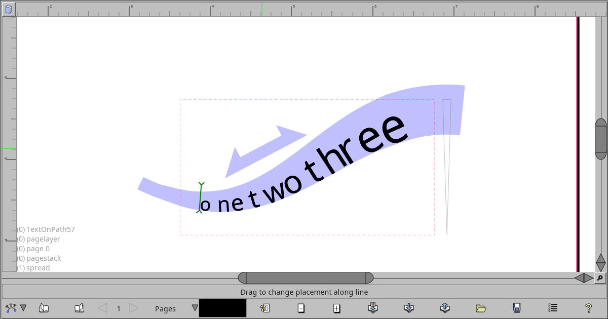Click the two-page spread view icon

80,307
